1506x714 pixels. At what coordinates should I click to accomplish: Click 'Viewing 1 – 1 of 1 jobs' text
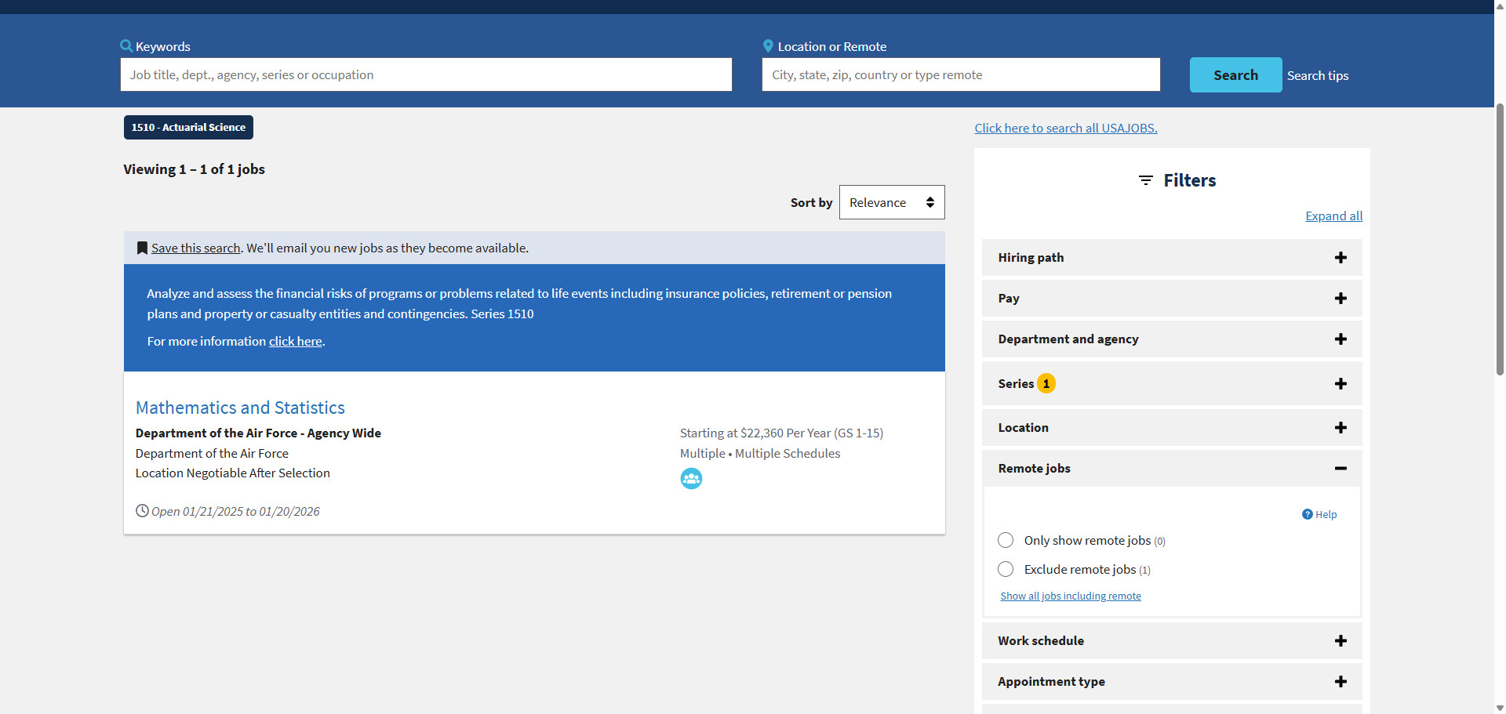pos(194,169)
